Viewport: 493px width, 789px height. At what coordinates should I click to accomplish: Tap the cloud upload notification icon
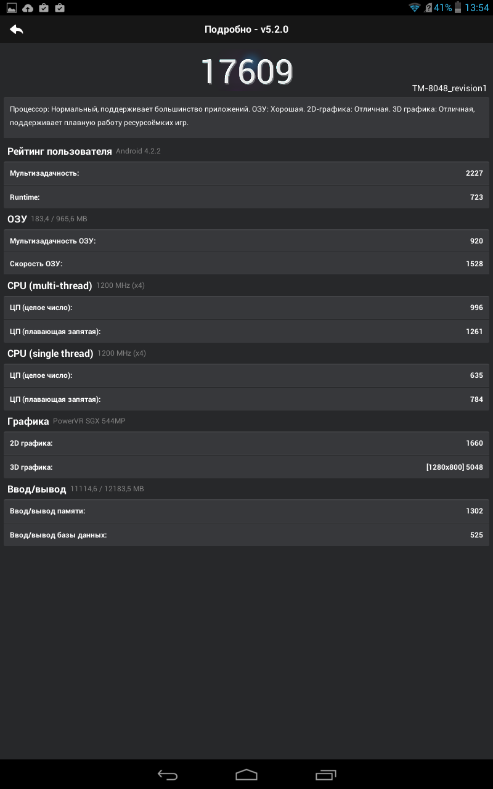click(28, 8)
